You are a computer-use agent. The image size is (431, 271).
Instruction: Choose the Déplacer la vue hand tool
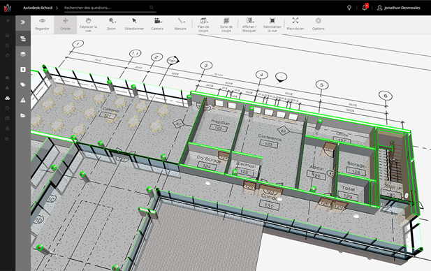point(88,24)
